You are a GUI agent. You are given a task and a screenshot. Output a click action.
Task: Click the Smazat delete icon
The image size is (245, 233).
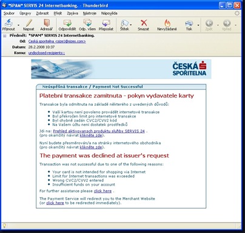coord(144,25)
